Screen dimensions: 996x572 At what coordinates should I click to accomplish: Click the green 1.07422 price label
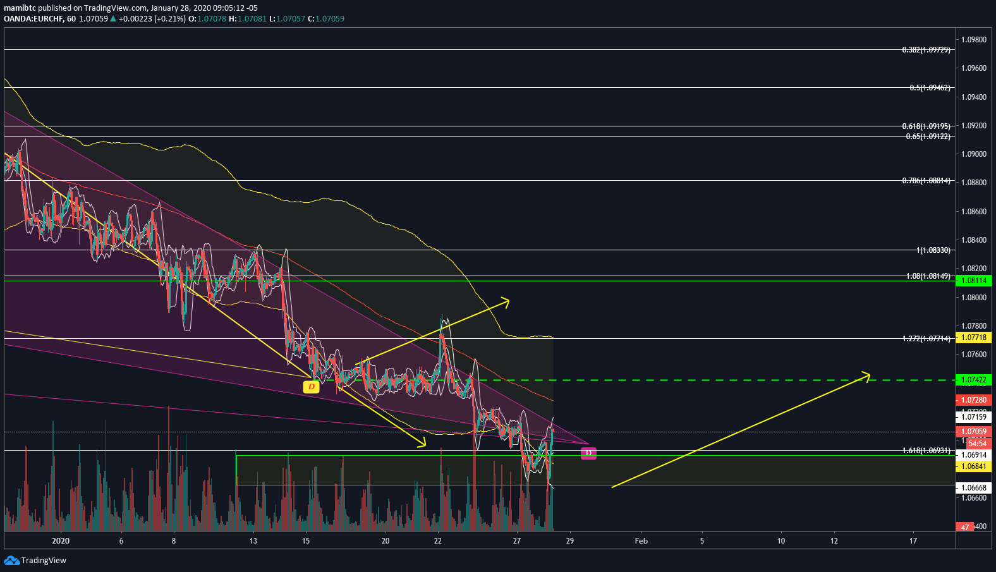pos(974,380)
